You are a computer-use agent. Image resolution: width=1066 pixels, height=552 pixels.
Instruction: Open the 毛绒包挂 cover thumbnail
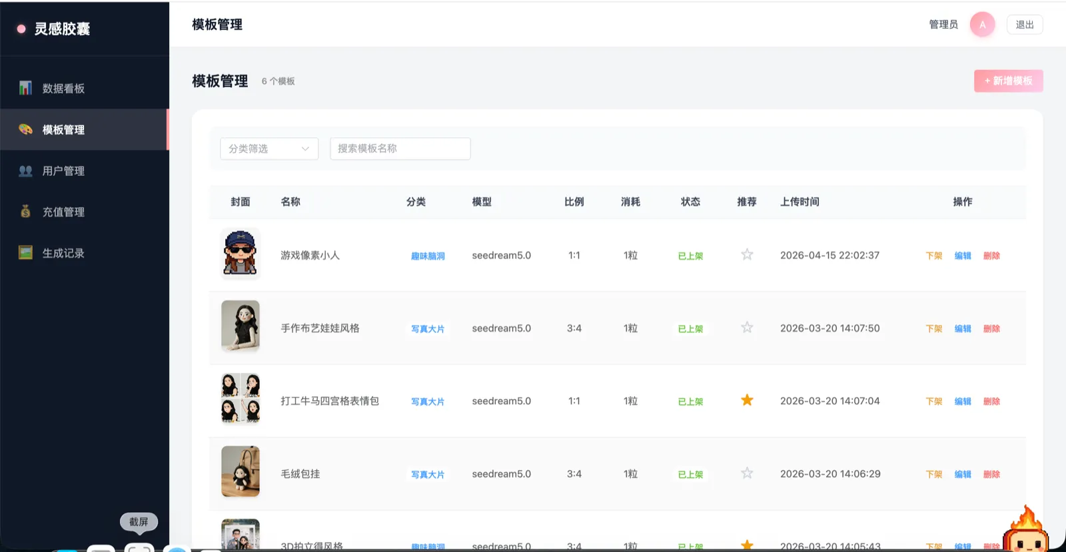[241, 471]
